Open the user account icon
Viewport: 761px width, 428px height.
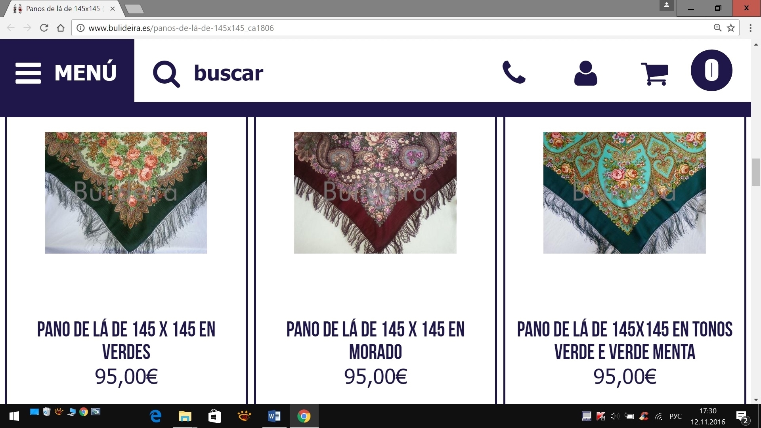point(585,73)
